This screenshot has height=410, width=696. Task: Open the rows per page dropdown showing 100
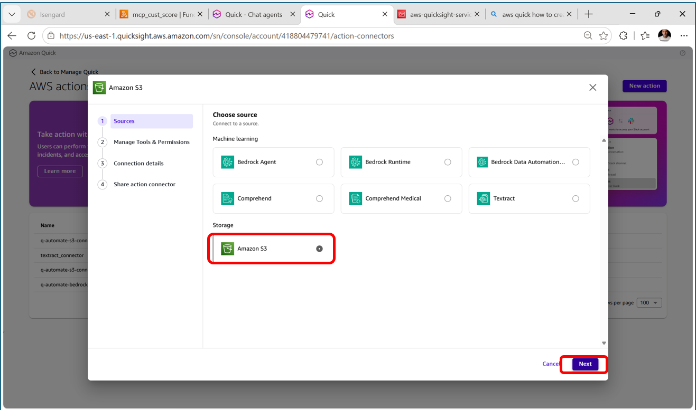[x=649, y=303]
